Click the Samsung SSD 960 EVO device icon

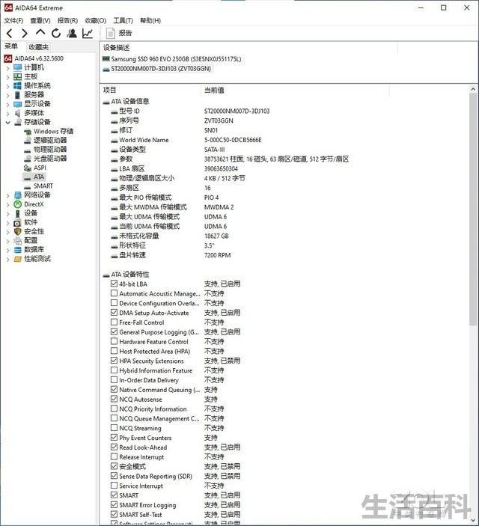pyautogui.click(x=106, y=58)
